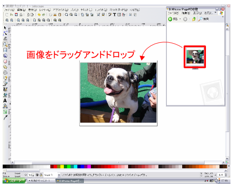
Task: Open the 表示 menu in Inkscape
Action: 33,10
